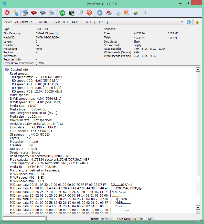The image size is (204, 224).
Task: Select 'MID raw data 10' row
Action: 76,188
